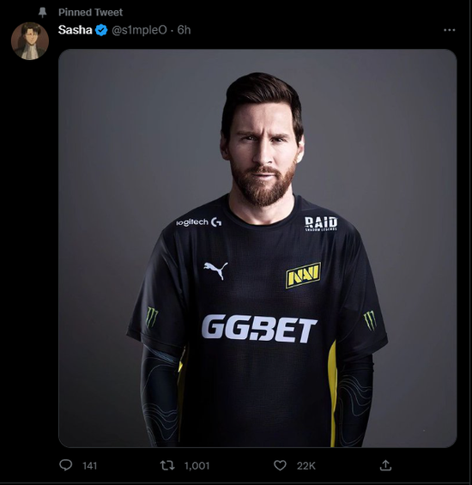
Task: Click the yellow NAVI logo in the photo
Action: point(303,275)
